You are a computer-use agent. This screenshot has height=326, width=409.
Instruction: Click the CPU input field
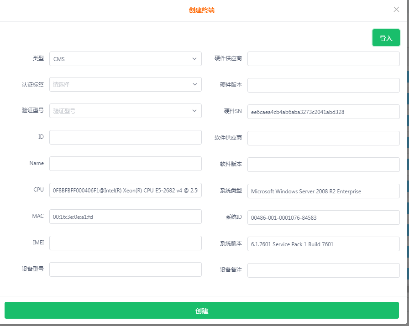tap(125, 190)
